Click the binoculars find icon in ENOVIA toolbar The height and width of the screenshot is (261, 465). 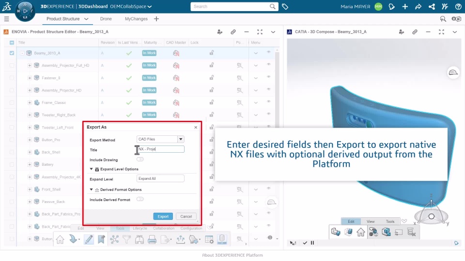(139, 239)
